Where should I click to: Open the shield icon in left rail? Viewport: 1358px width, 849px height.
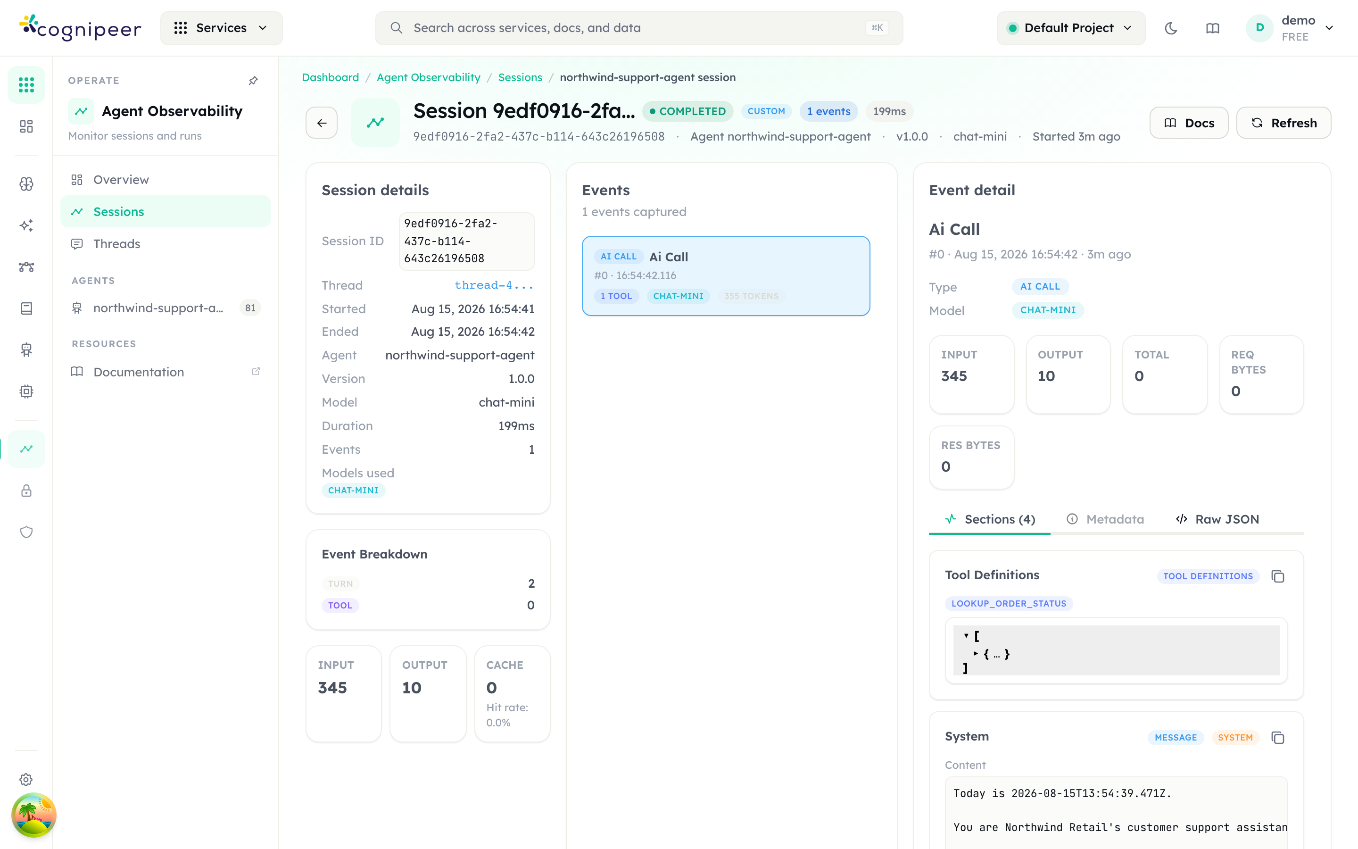(x=26, y=533)
